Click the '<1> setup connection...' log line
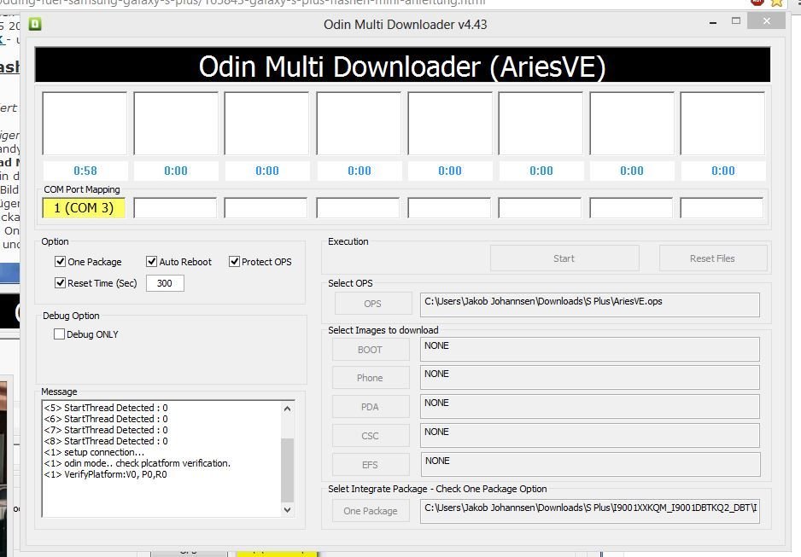 [x=94, y=452]
